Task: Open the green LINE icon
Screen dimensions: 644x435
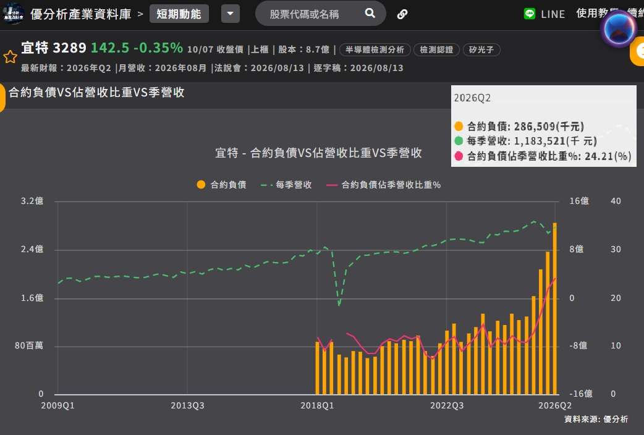Action: click(530, 14)
